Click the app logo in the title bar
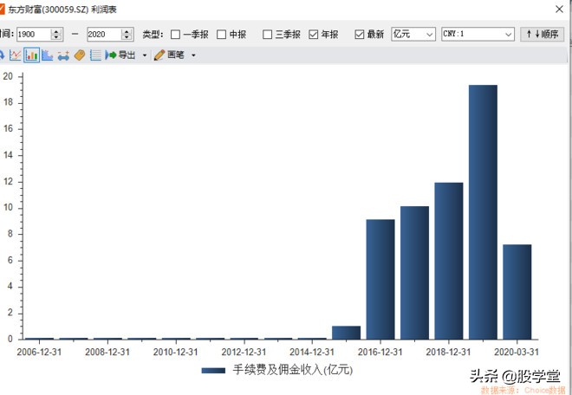Screen dimensions: 572x395 2,10
